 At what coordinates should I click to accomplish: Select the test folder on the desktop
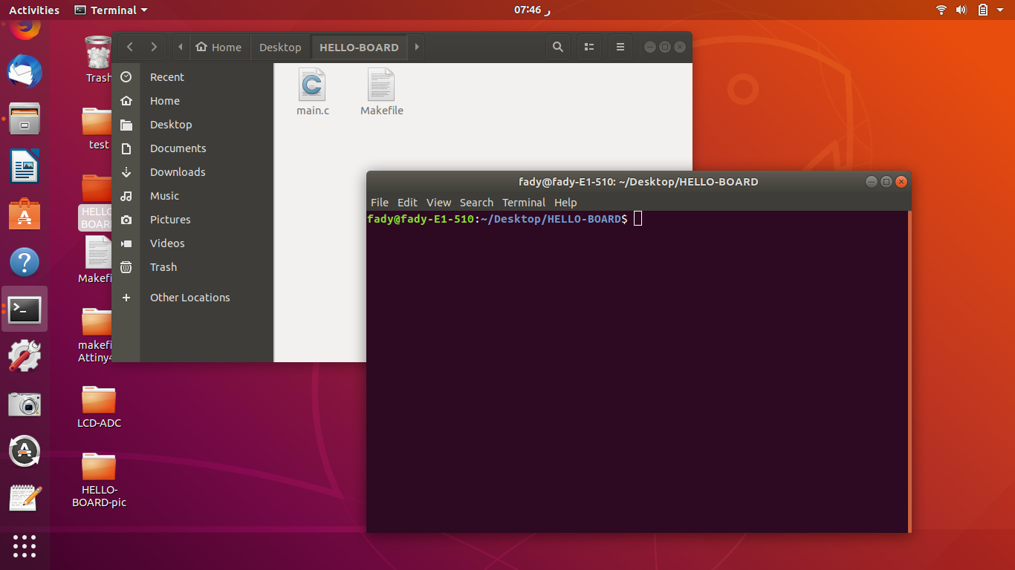point(99,128)
